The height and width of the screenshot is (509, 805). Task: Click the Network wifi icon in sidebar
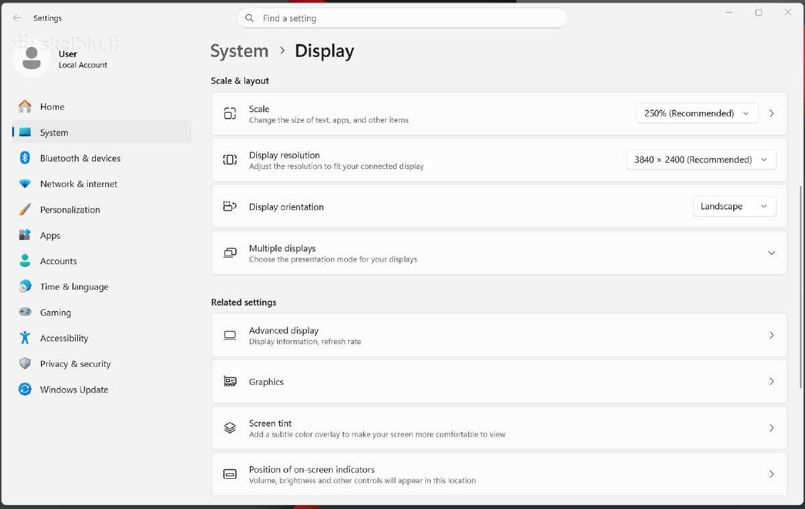tap(25, 184)
